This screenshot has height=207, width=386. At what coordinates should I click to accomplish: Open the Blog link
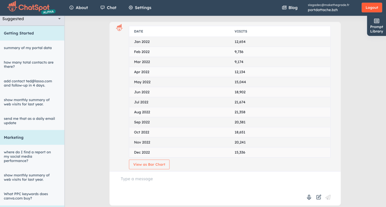point(290,8)
